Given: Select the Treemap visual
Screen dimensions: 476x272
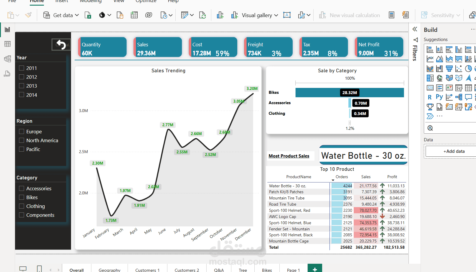Looking at the screenshot, I should coord(430,78).
